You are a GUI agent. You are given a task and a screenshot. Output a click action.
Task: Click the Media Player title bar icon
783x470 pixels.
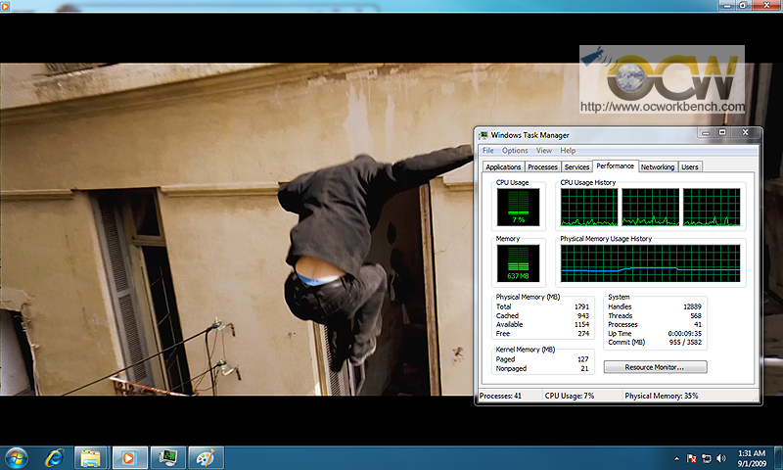(5, 6)
